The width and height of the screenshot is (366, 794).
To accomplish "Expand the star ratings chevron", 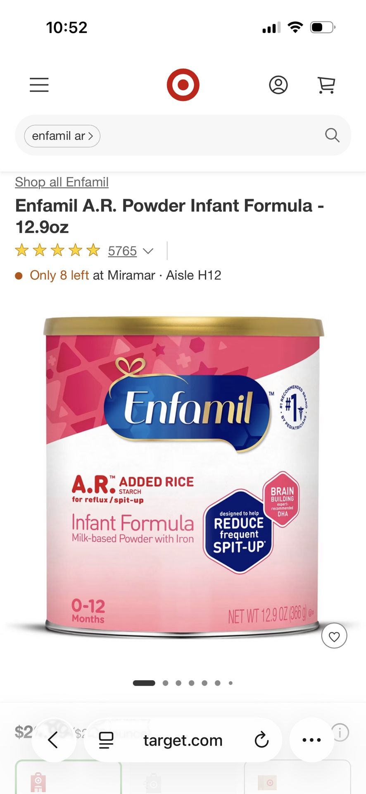I will (148, 251).
